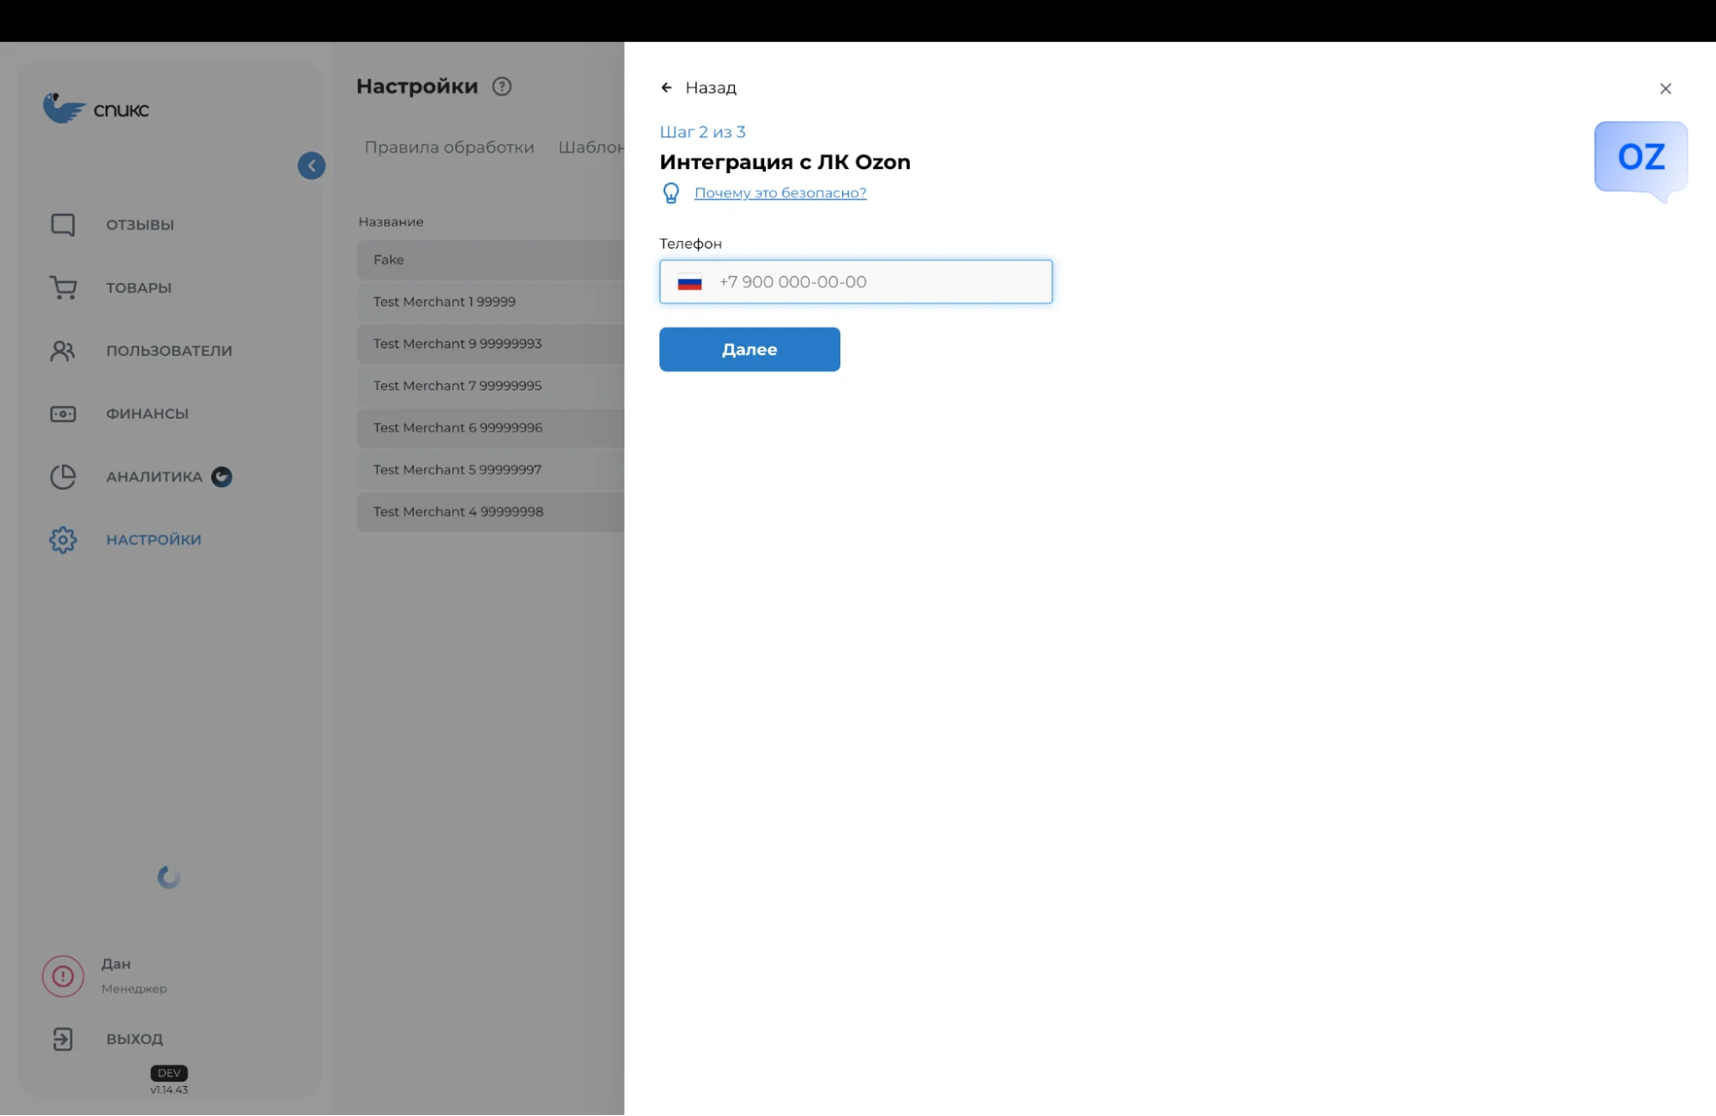Open the Russian flag country selector

(689, 282)
